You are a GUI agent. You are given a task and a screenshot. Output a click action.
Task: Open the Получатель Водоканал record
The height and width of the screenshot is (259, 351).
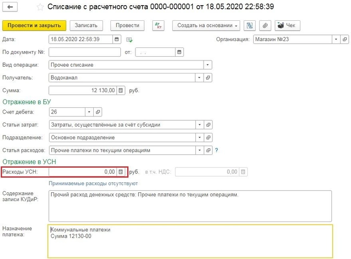[208, 78]
